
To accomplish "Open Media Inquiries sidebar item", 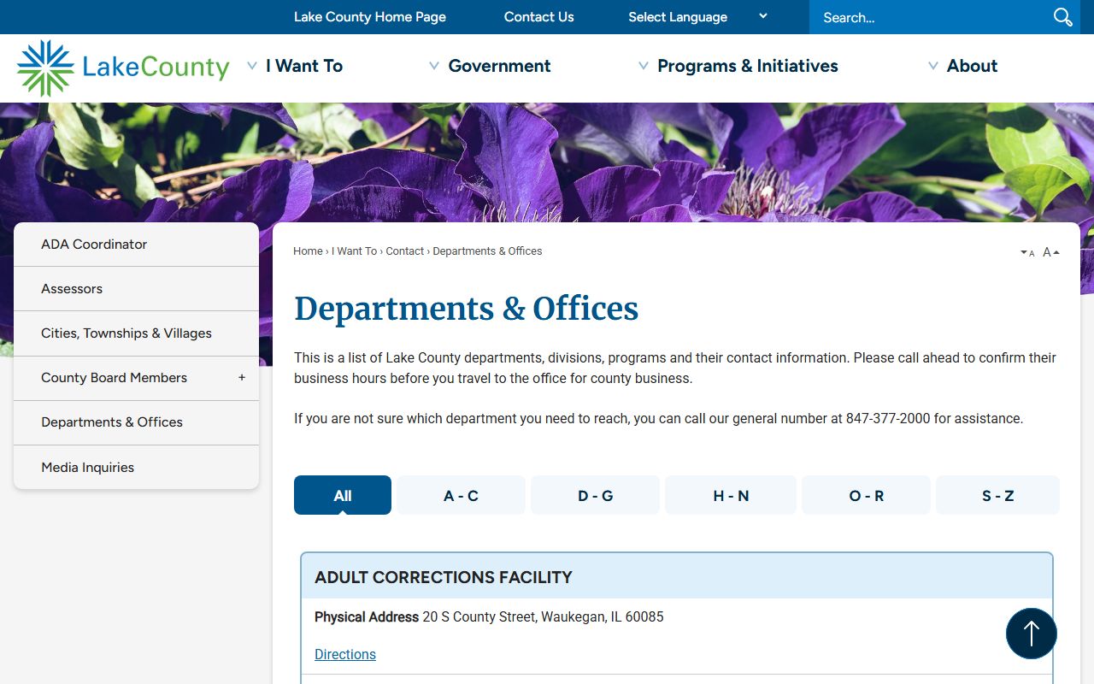I will click(x=136, y=468).
